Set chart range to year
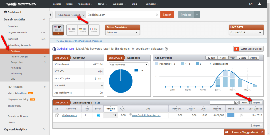 233,58
